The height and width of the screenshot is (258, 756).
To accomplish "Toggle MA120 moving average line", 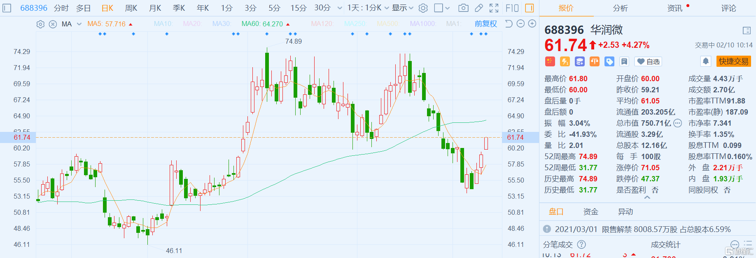I will click(322, 24).
